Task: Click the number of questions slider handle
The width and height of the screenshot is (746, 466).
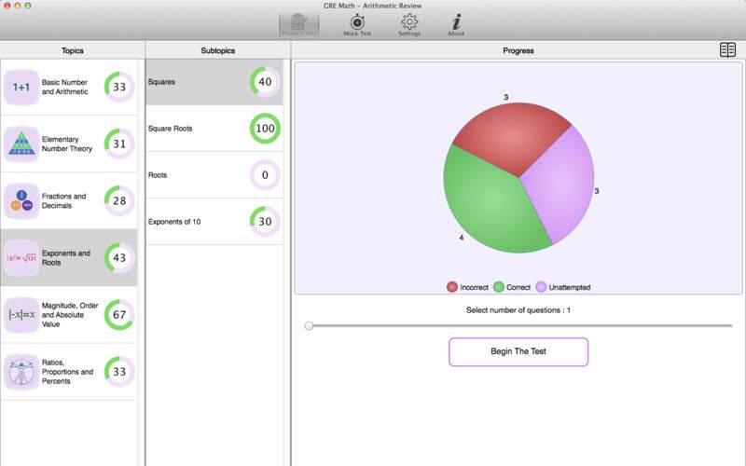Action: 309,325
